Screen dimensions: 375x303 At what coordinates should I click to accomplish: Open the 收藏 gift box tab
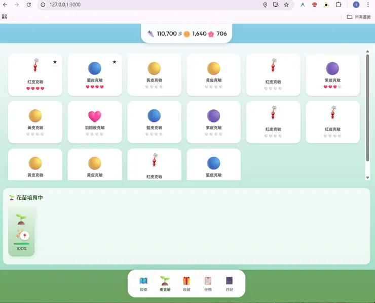[x=186, y=284]
